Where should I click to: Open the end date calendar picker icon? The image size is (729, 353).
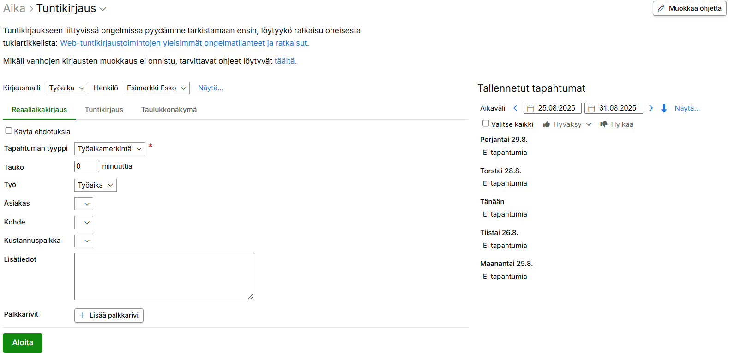(591, 109)
